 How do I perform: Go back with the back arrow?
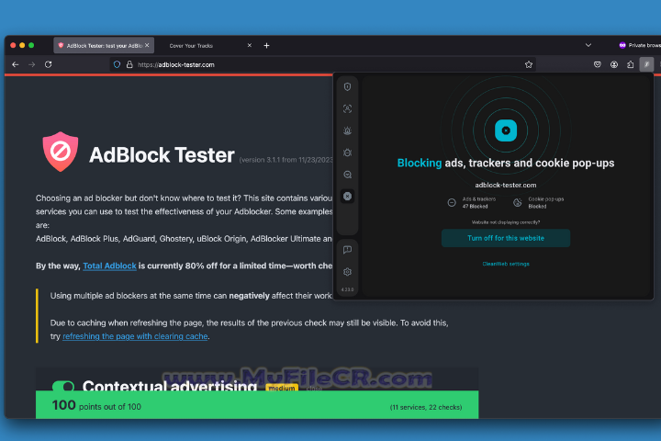16,64
